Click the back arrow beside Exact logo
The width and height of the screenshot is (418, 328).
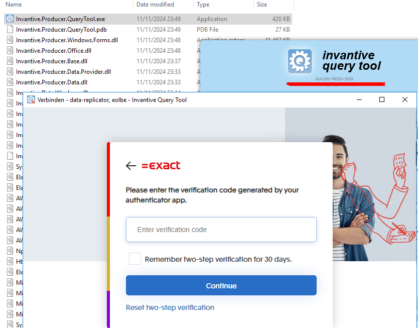(x=131, y=166)
